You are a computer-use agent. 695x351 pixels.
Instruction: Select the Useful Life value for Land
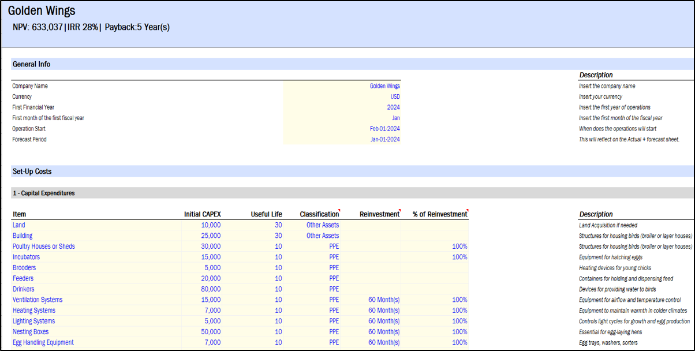(278, 225)
